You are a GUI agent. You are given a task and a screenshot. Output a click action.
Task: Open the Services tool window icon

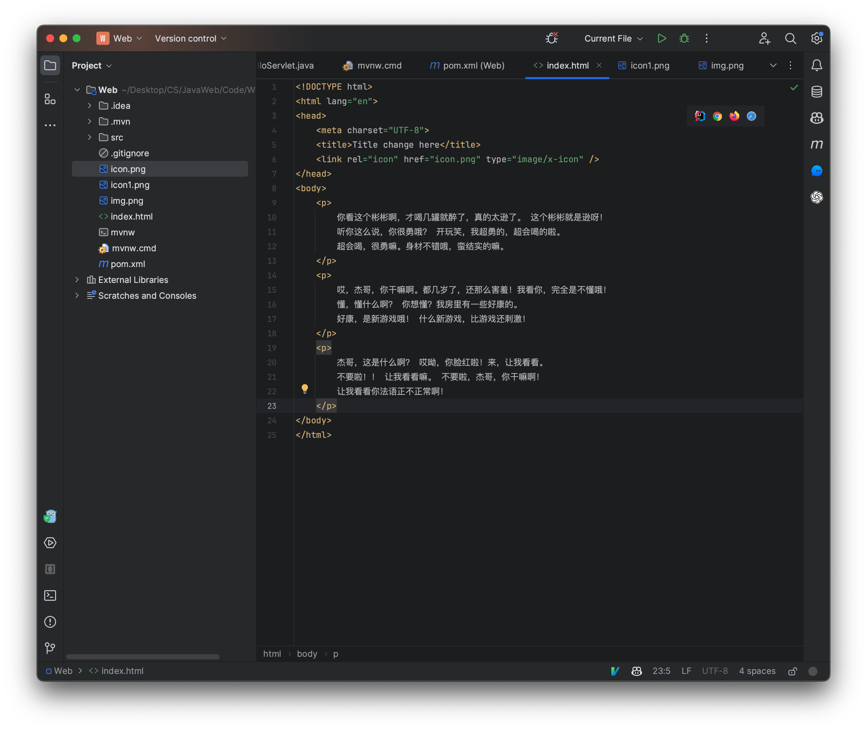point(50,542)
